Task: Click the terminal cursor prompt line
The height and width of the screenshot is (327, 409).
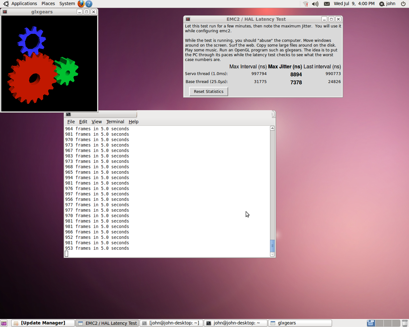Action: point(66,254)
